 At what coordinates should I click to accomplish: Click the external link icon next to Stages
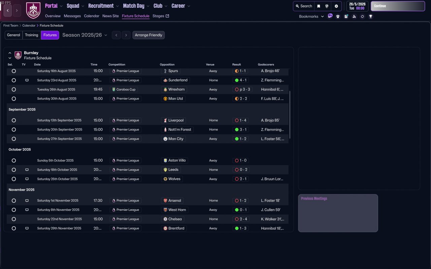click(x=168, y=16)
